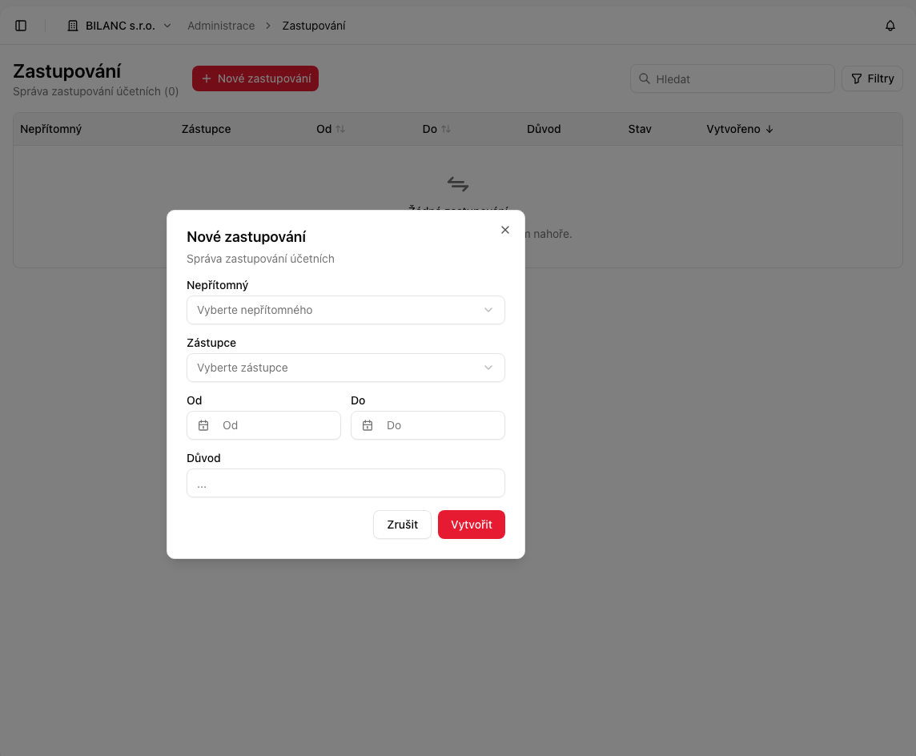The image size is (916, 756).
Task: Click the Hledat search field
Action: (733, 78)
